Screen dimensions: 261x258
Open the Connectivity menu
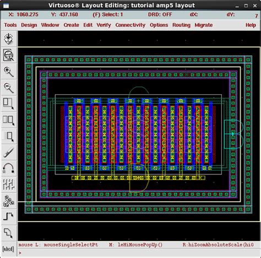130,25
